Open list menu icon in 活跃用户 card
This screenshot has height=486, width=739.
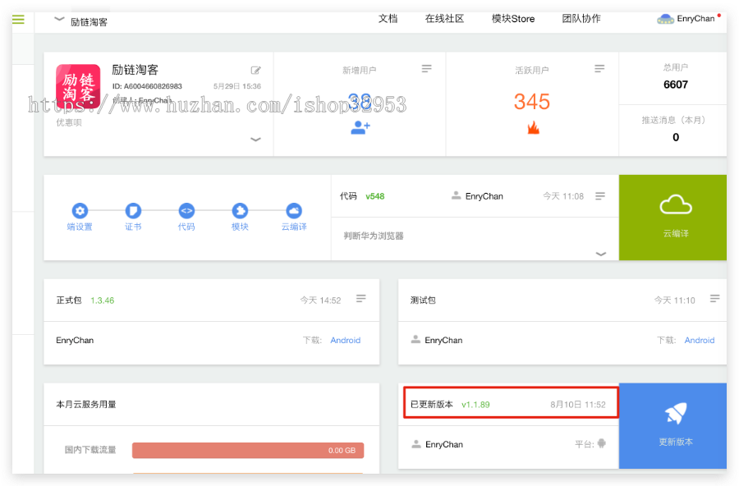click(x=599, y=69)
